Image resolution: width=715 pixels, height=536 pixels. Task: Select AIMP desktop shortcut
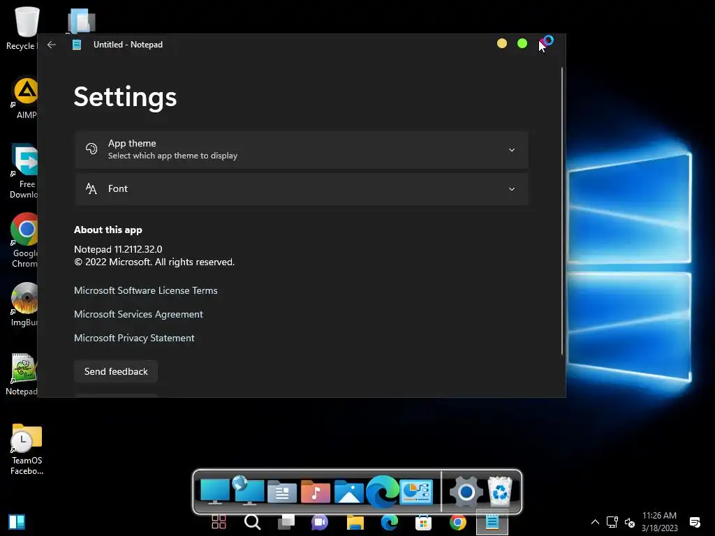coord(26,98)
